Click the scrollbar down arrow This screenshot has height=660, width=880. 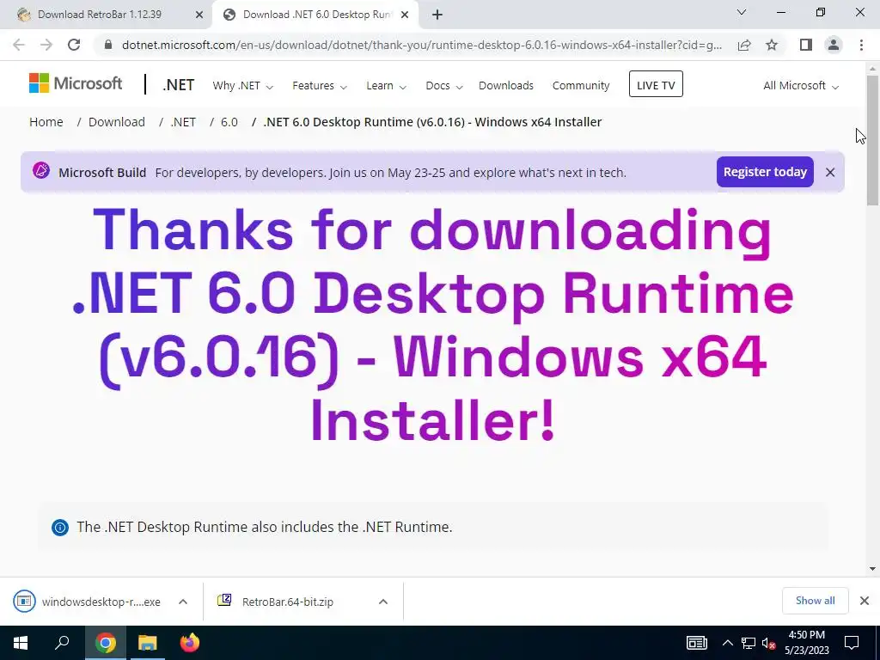(872, 569)
